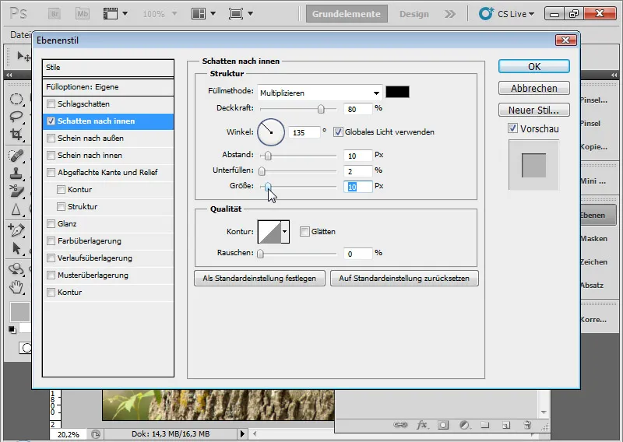
Task: Open status bar info arrow menu
Action: pyautogui.click(x=242, y=434)
